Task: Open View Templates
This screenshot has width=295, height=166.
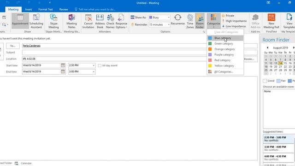Action: coord(289,21)
